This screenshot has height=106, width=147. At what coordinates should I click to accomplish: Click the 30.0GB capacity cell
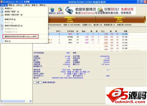(x=125, y=37)
